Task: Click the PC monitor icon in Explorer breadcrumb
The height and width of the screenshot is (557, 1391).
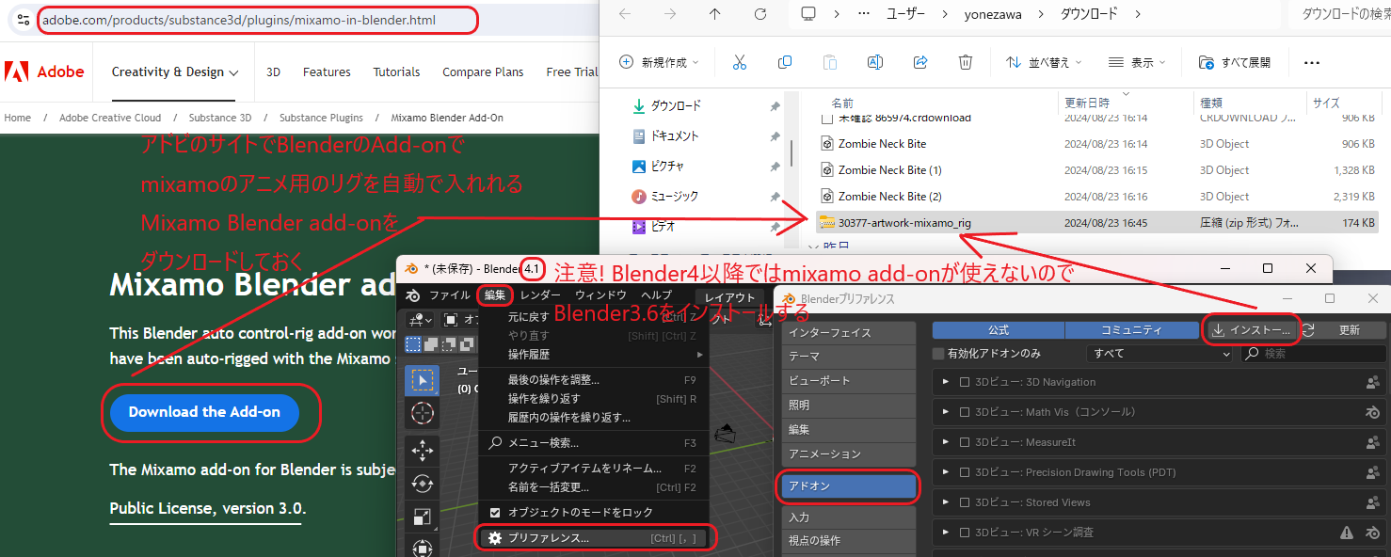Action: tap(807, 14)
